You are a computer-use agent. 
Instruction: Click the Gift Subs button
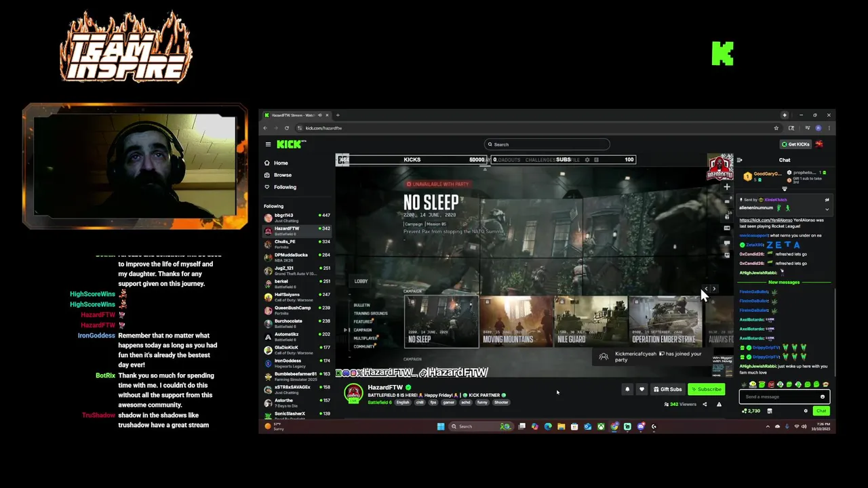667,389
